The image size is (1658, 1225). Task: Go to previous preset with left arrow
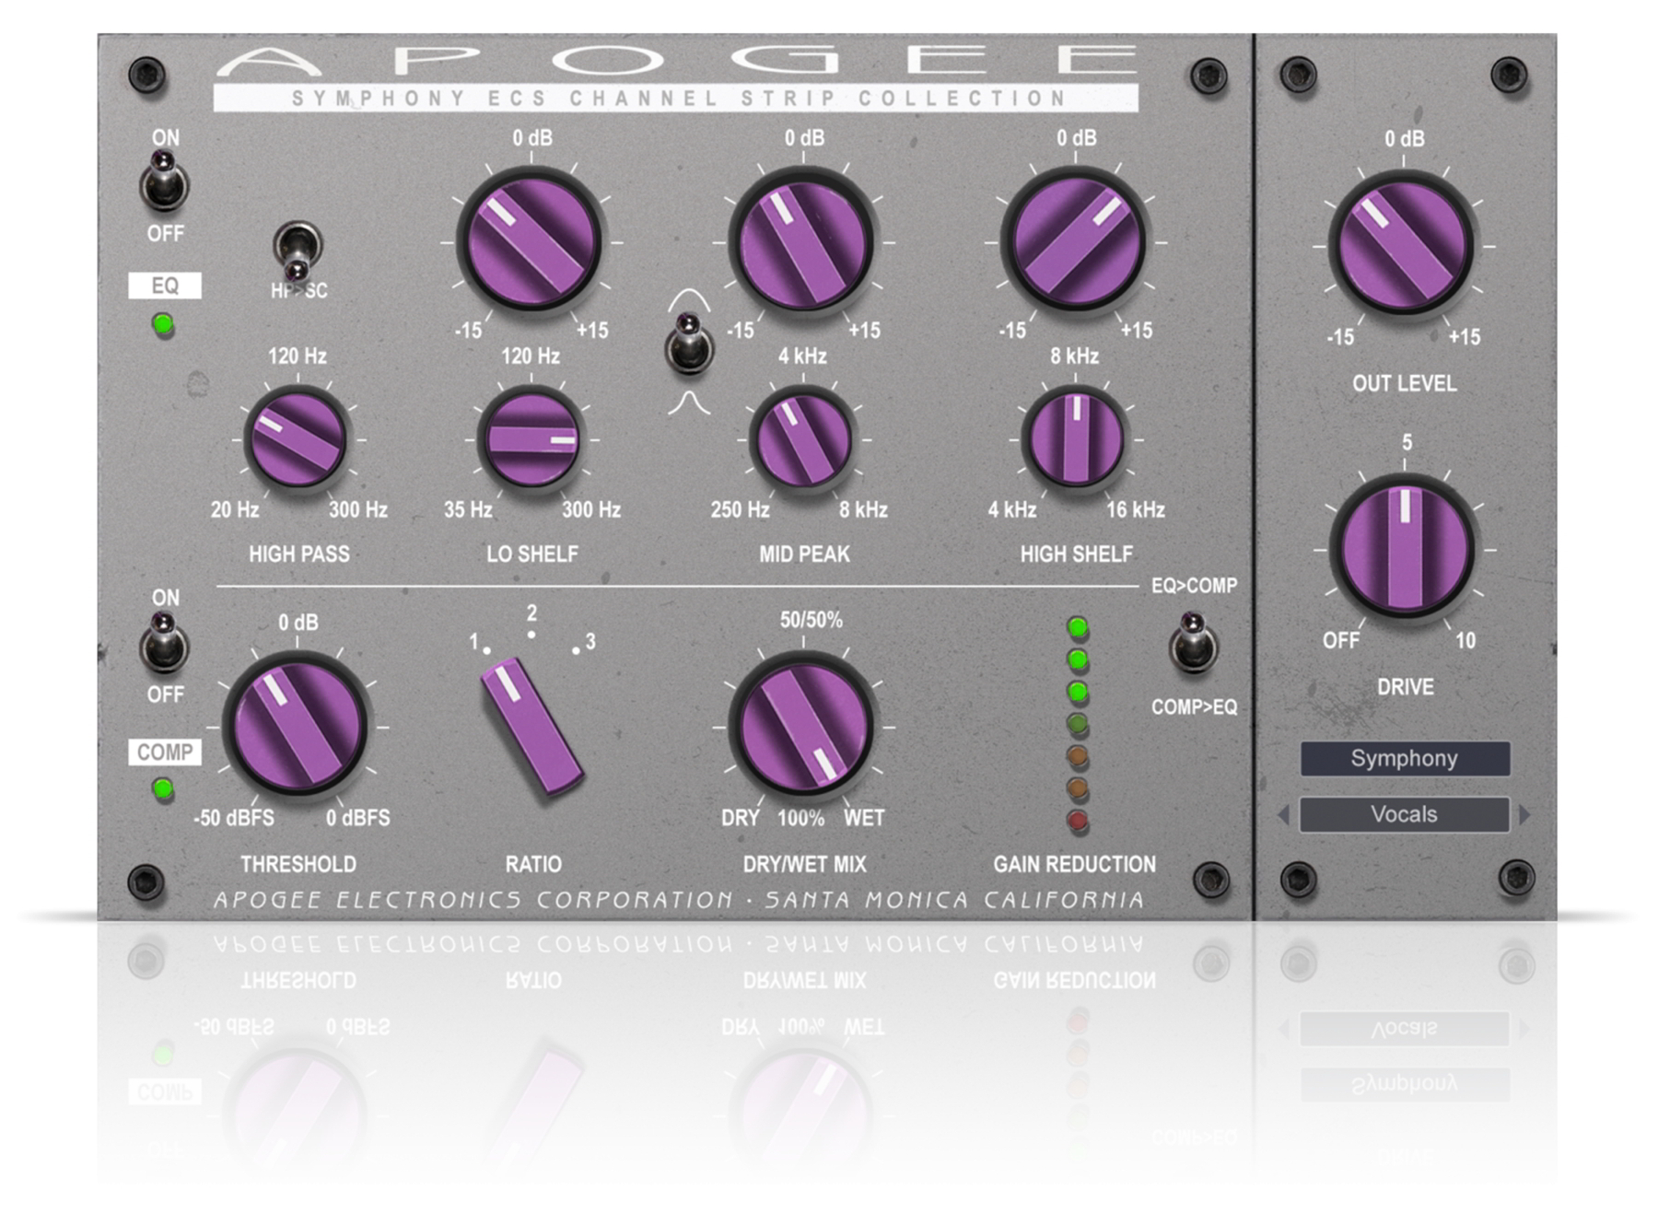[1283, 814]
